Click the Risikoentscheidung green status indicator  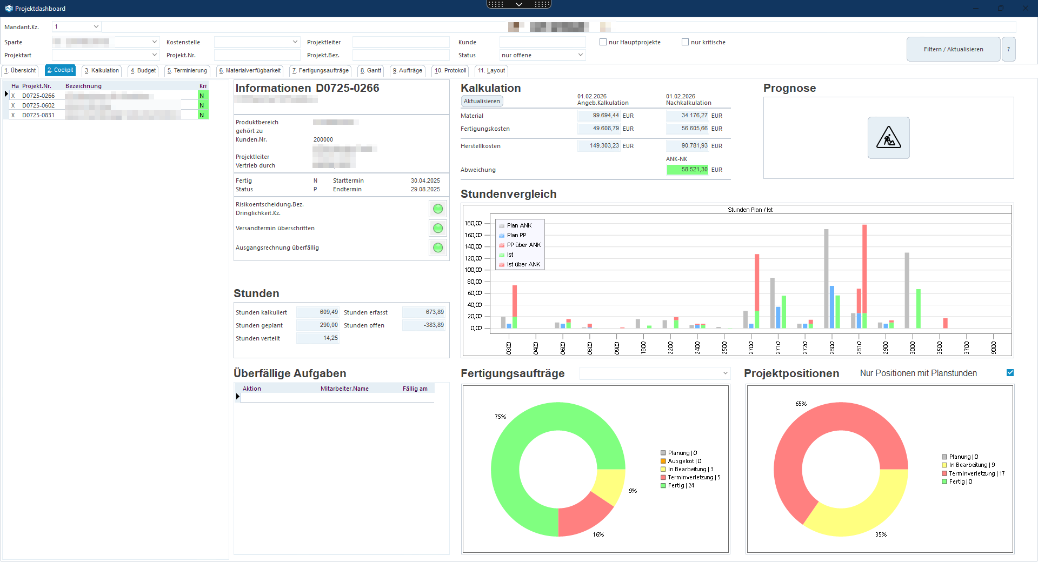point(438,209)
